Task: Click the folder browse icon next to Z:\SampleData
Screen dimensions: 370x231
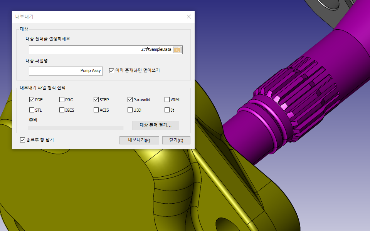Action: point(177,50)
